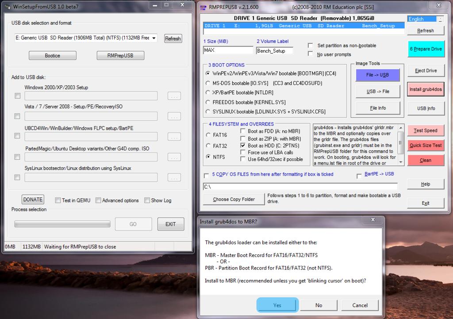This screenshot has height=319, width=453.
Task: Tick Set partition as non-bootable
Action: pyautogui.click(x=311, y=46)
